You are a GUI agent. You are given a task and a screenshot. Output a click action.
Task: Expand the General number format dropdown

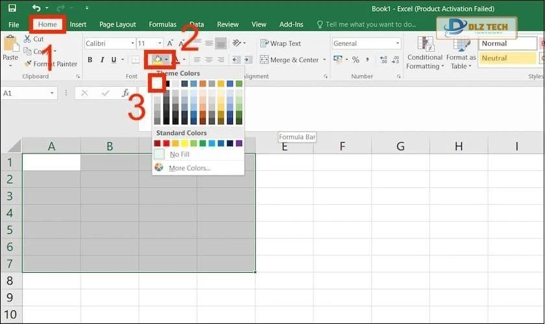click(x=398, y=43)
